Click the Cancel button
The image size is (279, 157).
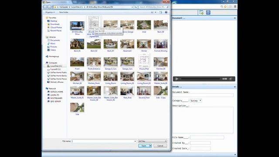(160, 146)
